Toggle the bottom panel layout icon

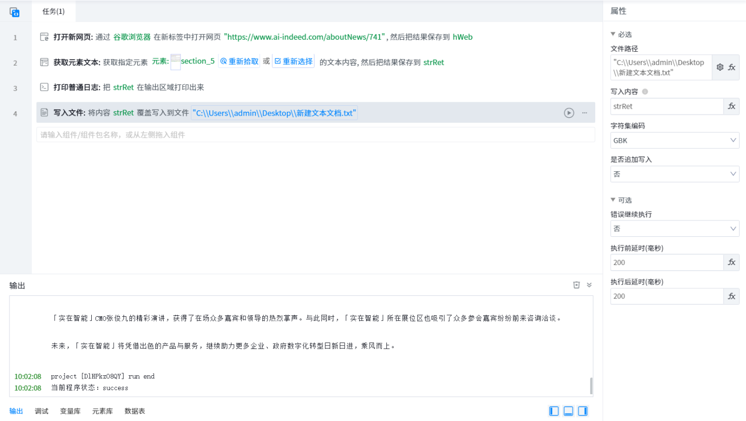(x=568, y=411)
